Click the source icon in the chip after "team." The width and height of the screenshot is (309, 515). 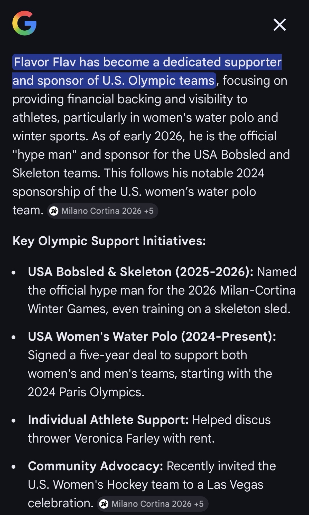coord(54,211)
